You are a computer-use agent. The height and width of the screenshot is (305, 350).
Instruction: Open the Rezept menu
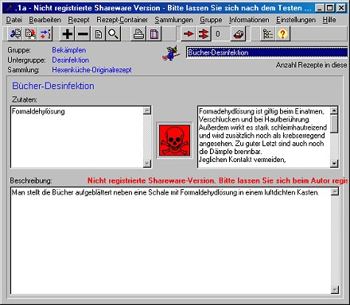(x=79, y=20)
